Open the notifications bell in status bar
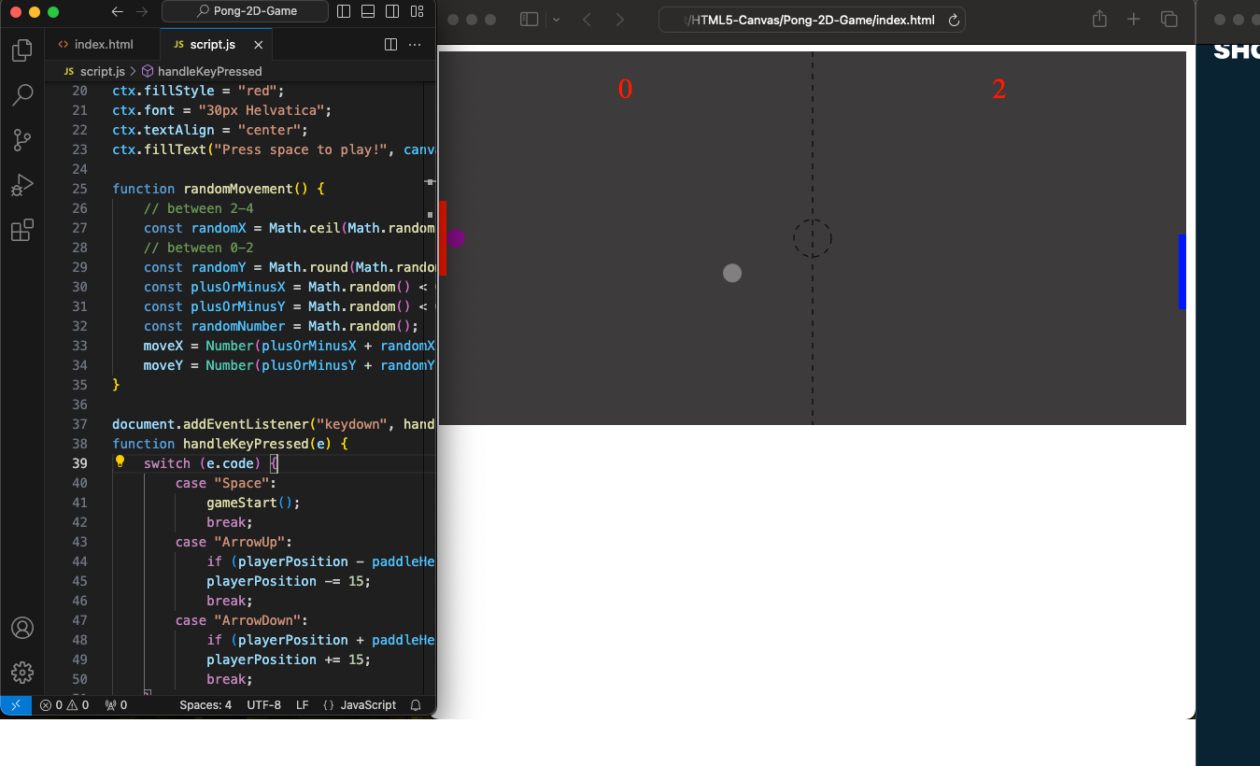Viewport: 1260px width, 766px height. (x=416, y=705)
